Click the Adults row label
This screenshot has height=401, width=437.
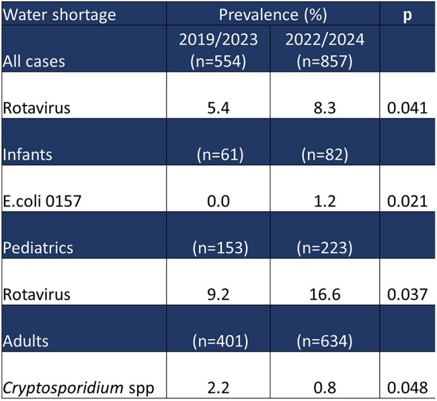coord(84,328)
